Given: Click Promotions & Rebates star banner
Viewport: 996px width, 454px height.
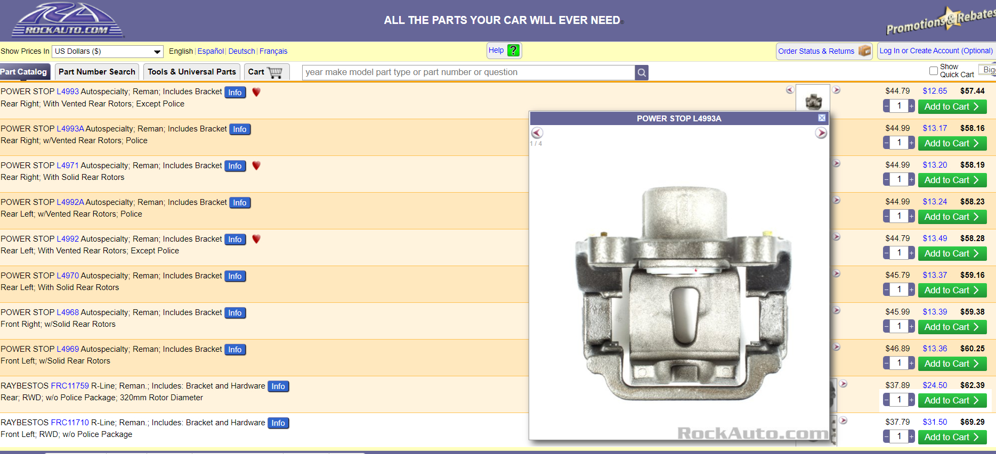Looking at the screenshot, I should tap(940, 20).
